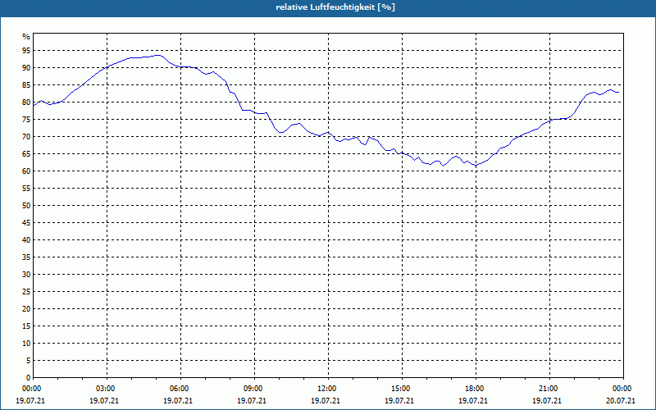The image size is (656, 410).
Task: Click the date label '20.07.21'
Action: pos(621,401)
